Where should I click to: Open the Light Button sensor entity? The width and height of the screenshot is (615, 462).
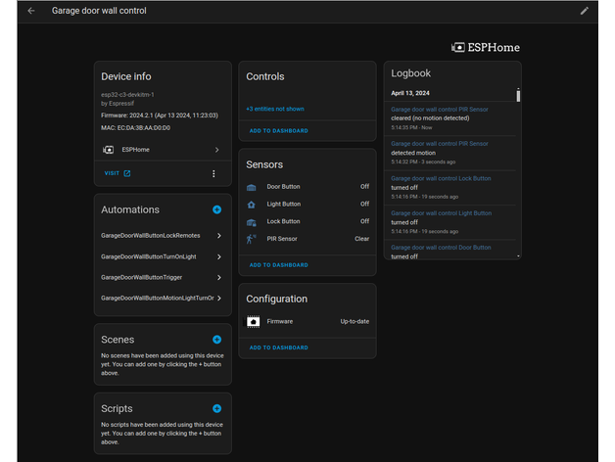tap(284, 205)
